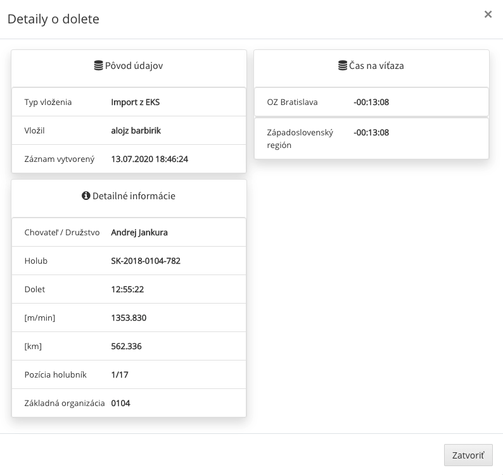This screenshot has height=475, width=503.
Task: Click the Zatvoriť button
Action: [468, 455]
